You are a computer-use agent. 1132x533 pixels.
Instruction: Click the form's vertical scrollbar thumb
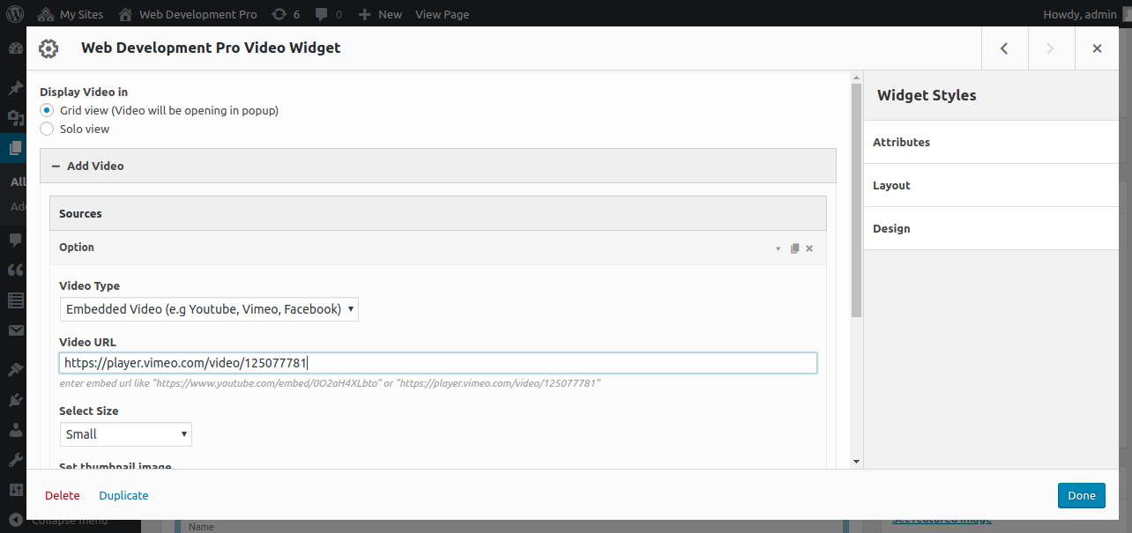855,201
